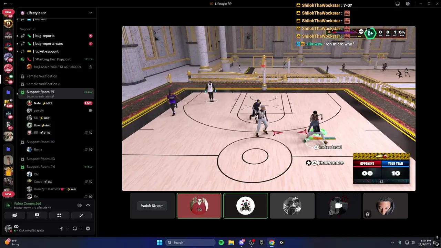The height and width of the screenshot is (248, 441).
Task: Click the taskbar Search box
Action: [x=190, y=242]
